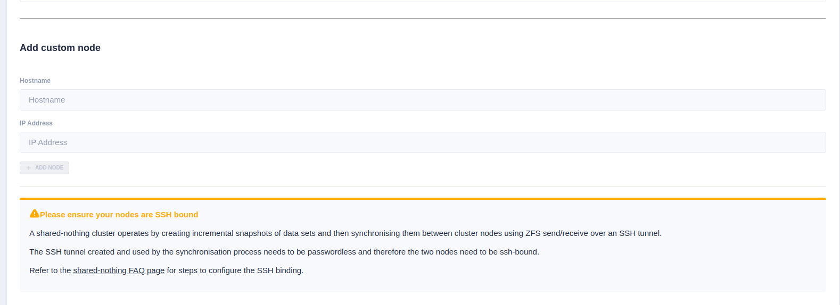Open the shared-nothing FAQ page link
This screenshot has height=305, width=840.
point(119,270)
